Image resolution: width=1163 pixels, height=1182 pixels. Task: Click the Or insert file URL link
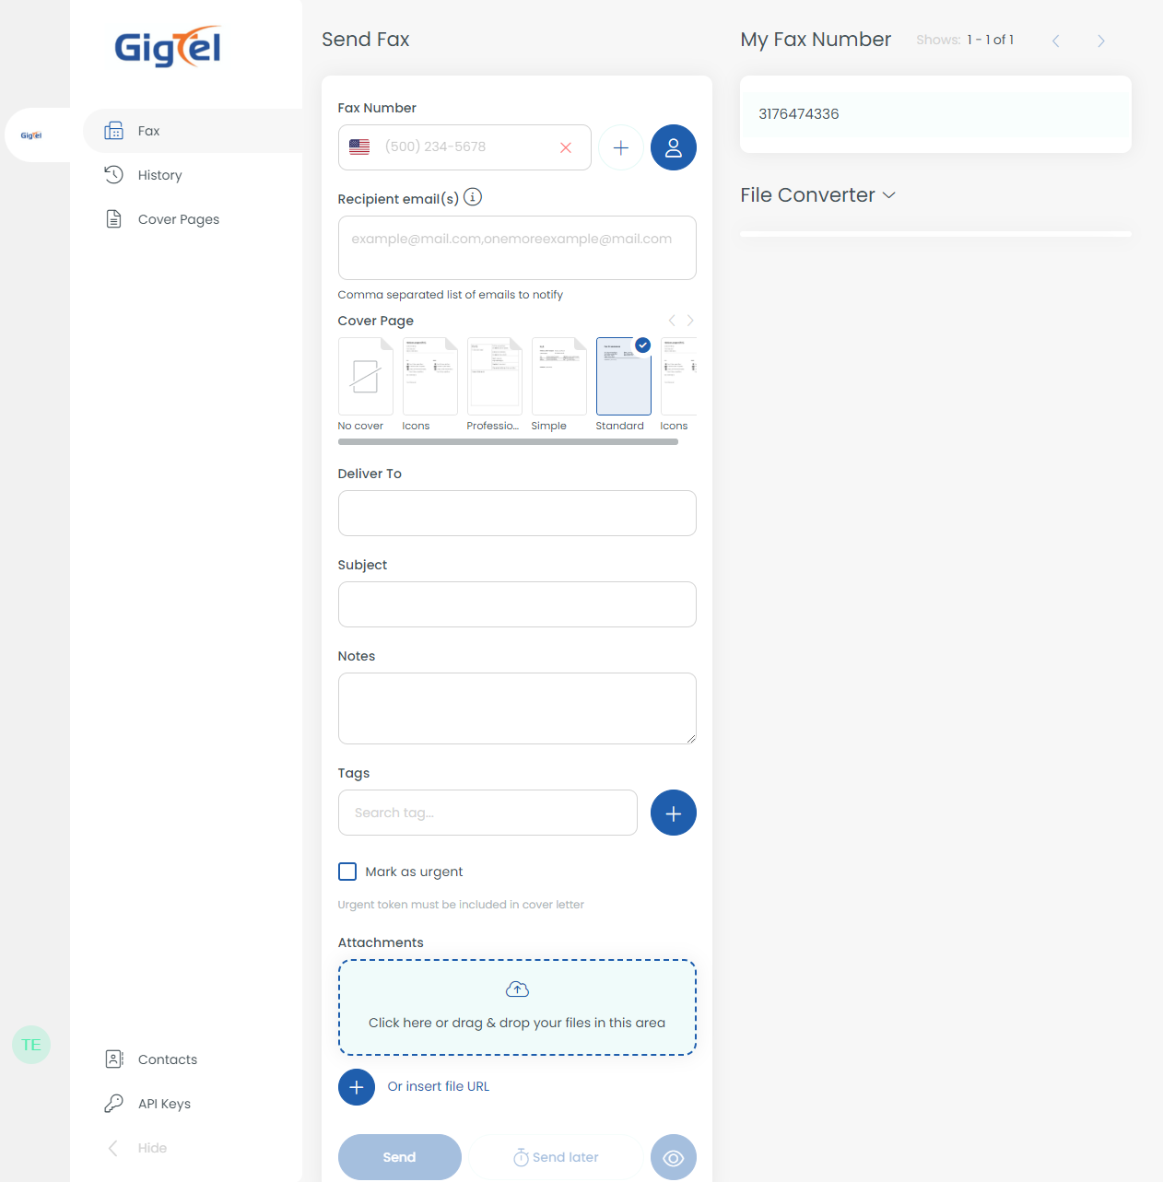click(x=438, y=1086)
